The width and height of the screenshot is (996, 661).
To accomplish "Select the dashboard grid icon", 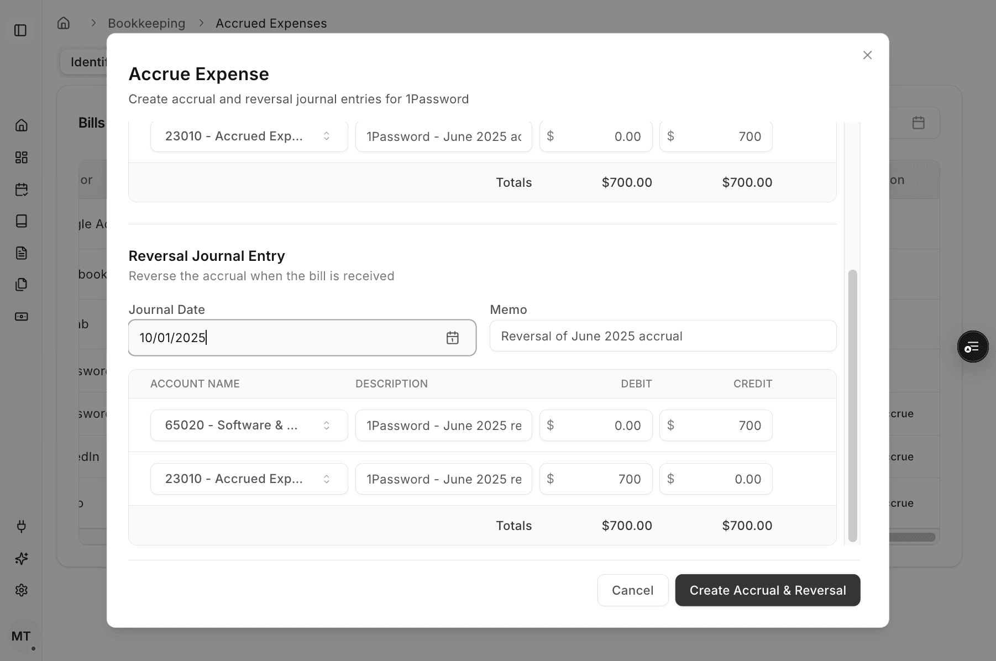I will click(x=22, y=158).
